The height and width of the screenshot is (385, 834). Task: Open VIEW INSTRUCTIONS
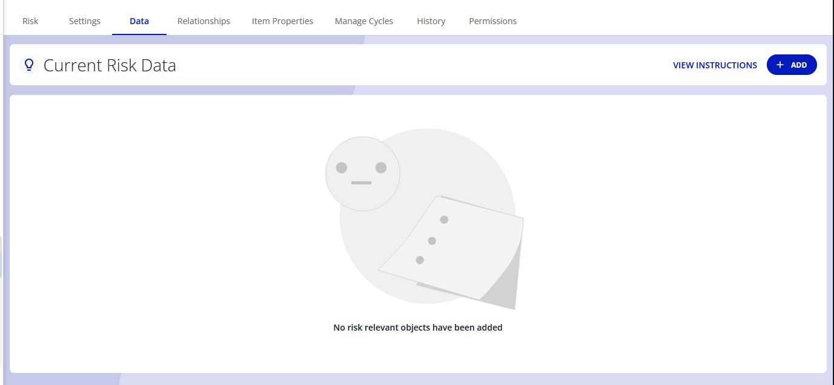pyautogui.click(x=715, y=65)
